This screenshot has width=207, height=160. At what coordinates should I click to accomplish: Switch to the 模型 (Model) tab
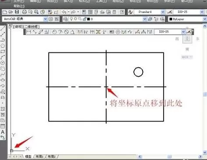click(x=28, y=157)
